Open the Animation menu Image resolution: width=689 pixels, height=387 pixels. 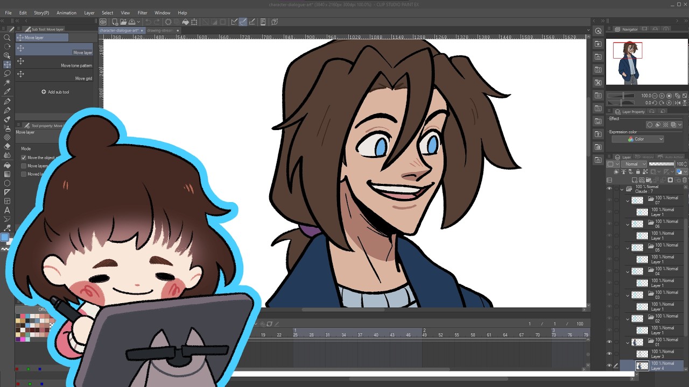click(66, 13)
